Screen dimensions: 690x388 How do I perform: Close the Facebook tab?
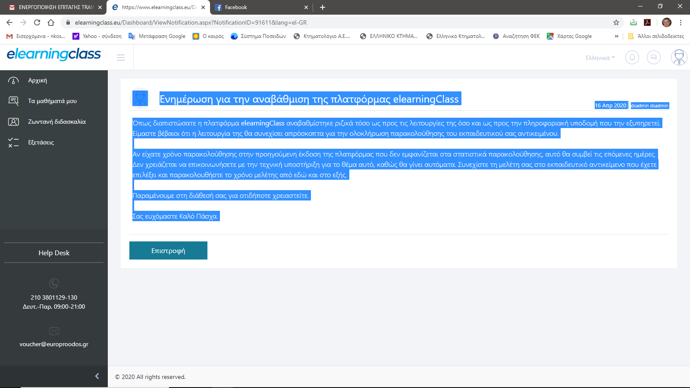[x=306, y=7]
